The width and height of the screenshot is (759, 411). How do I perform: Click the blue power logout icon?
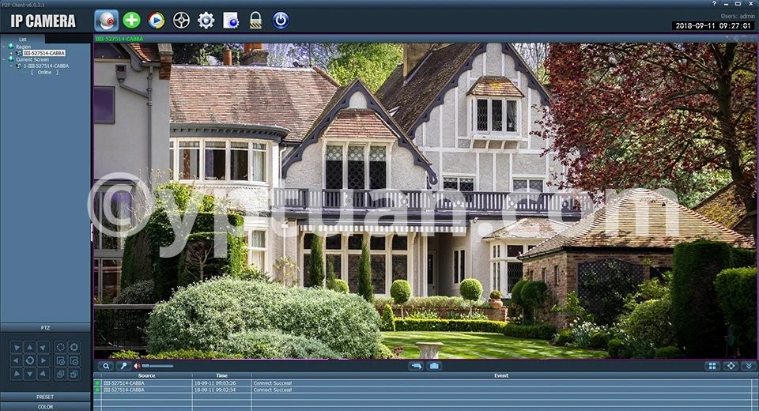click(x=281, y=21)
